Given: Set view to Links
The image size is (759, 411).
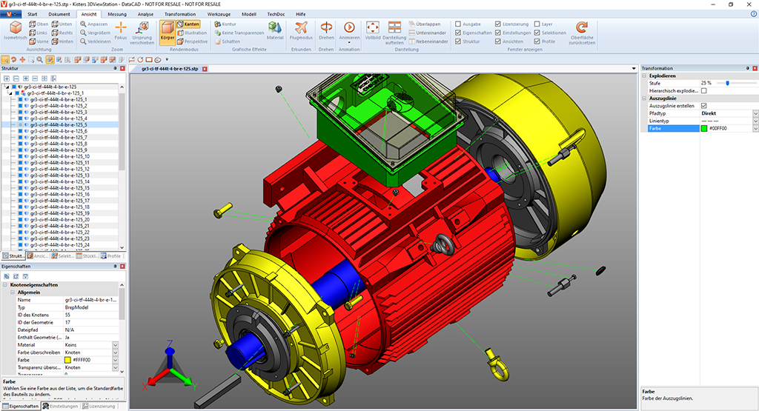Looking at the screenshot, I should (39, 33).
